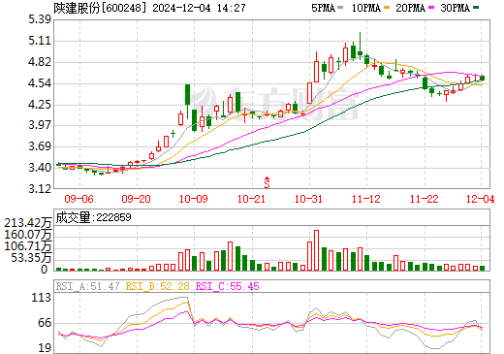Viewport: 504px width, 354px height.
Task: Click the 10PMA orange legend swatch
Action: point(387,8)
